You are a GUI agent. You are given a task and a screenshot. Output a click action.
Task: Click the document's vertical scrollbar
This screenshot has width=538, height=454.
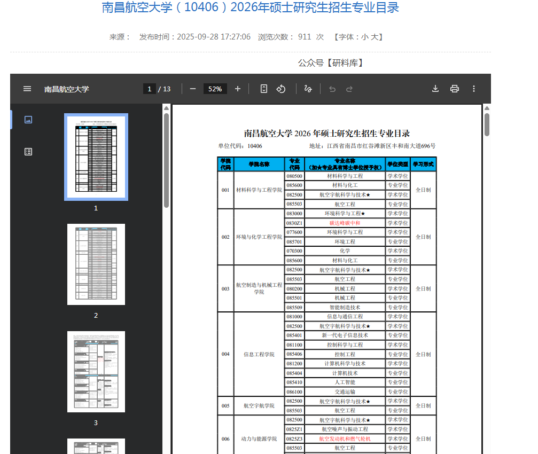(487, 124)
